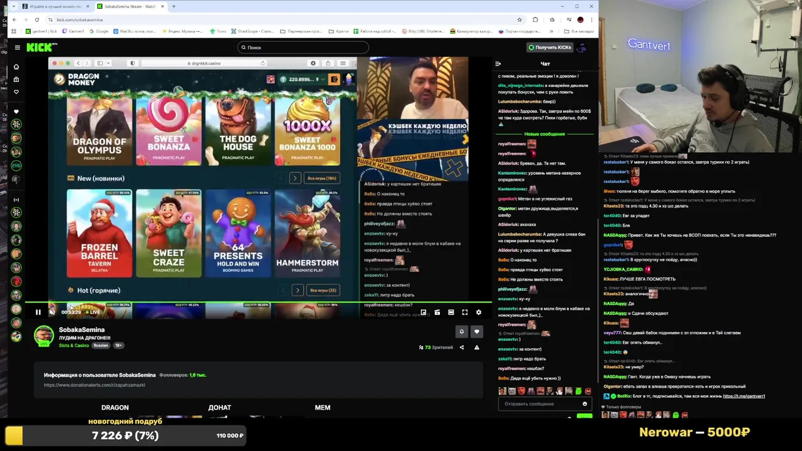Open Chrome extensions puzzle icon
Viewport: 802px width, 451px height.
[535, 19]
